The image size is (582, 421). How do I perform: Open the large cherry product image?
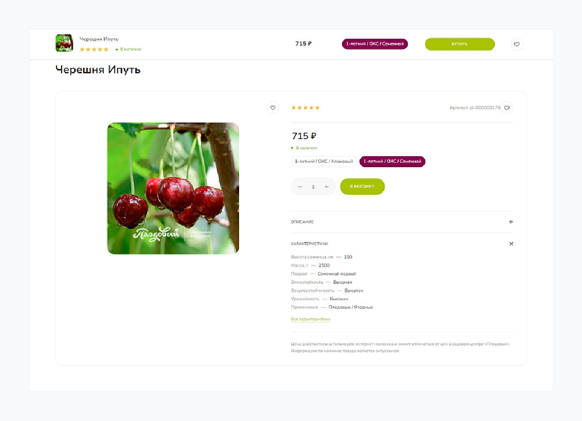click(x=173, y=188)
